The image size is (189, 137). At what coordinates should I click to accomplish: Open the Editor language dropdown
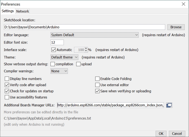[x=94, y=35]
